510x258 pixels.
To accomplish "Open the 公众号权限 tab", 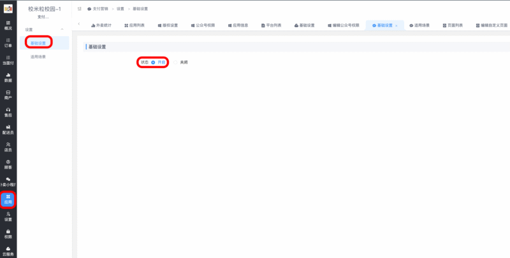I will [x=201, y=25].
